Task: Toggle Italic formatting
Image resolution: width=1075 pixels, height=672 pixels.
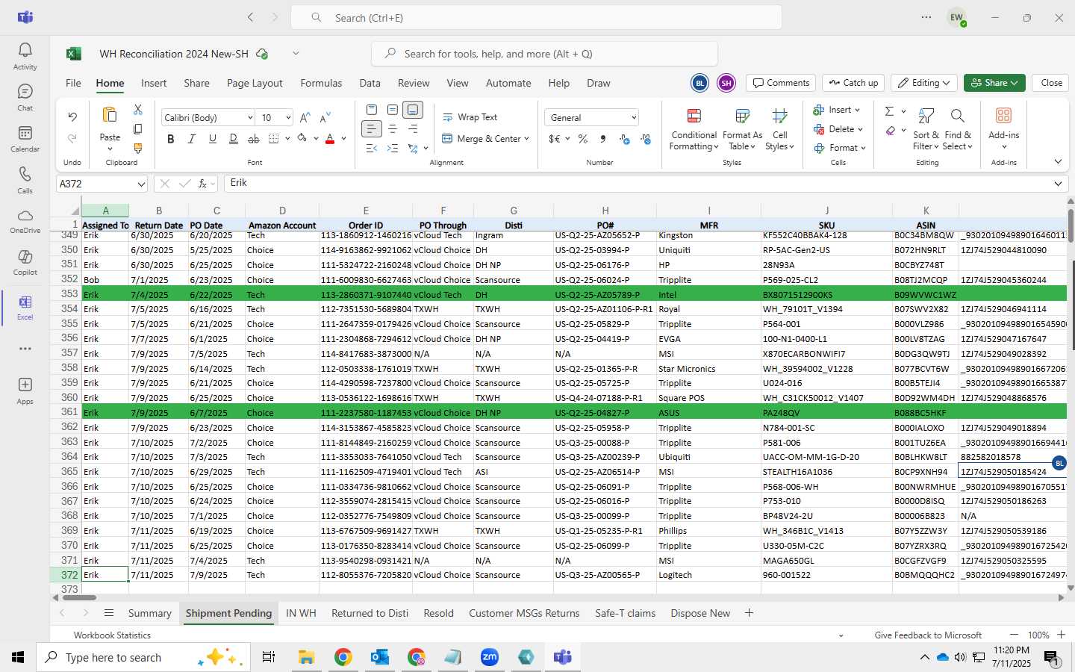Action: (192, 139)
